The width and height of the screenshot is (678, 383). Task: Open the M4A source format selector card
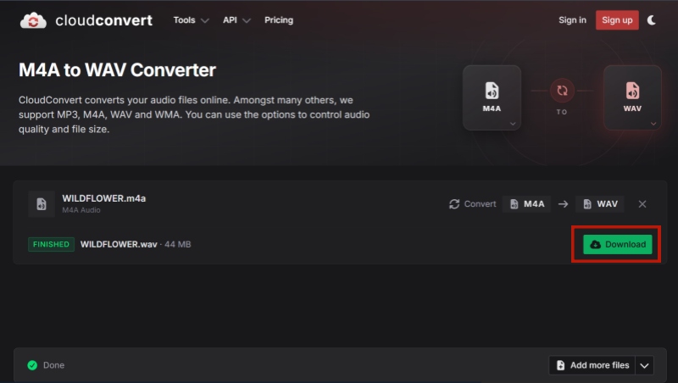pyautogui.click(x=492, y=97)
